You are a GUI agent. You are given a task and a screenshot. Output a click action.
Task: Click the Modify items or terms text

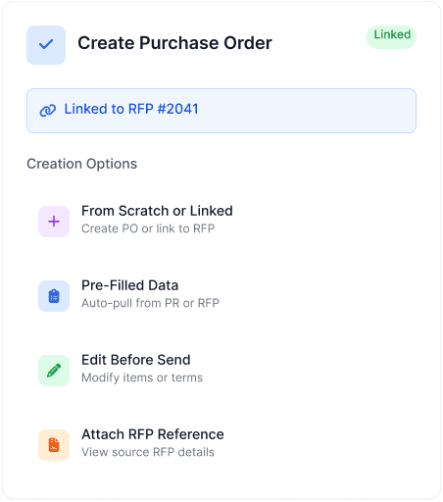coord(142,377)
